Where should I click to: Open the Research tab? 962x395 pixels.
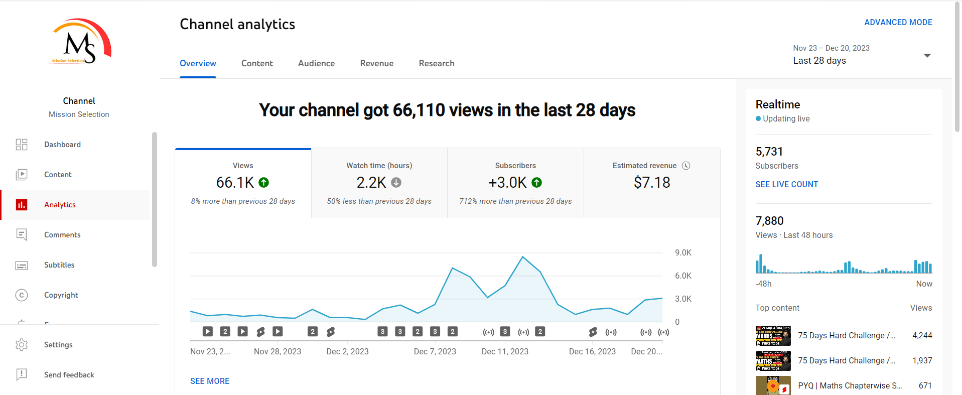coord(436,63)
